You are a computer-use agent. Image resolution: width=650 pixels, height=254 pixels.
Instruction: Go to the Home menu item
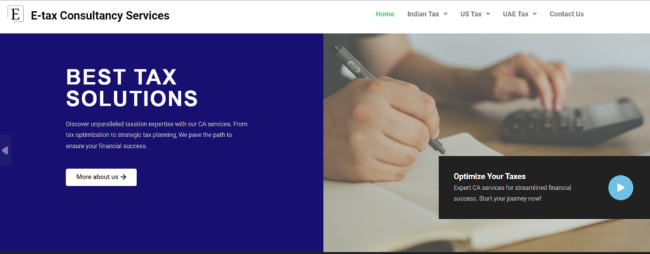[385, 14]
